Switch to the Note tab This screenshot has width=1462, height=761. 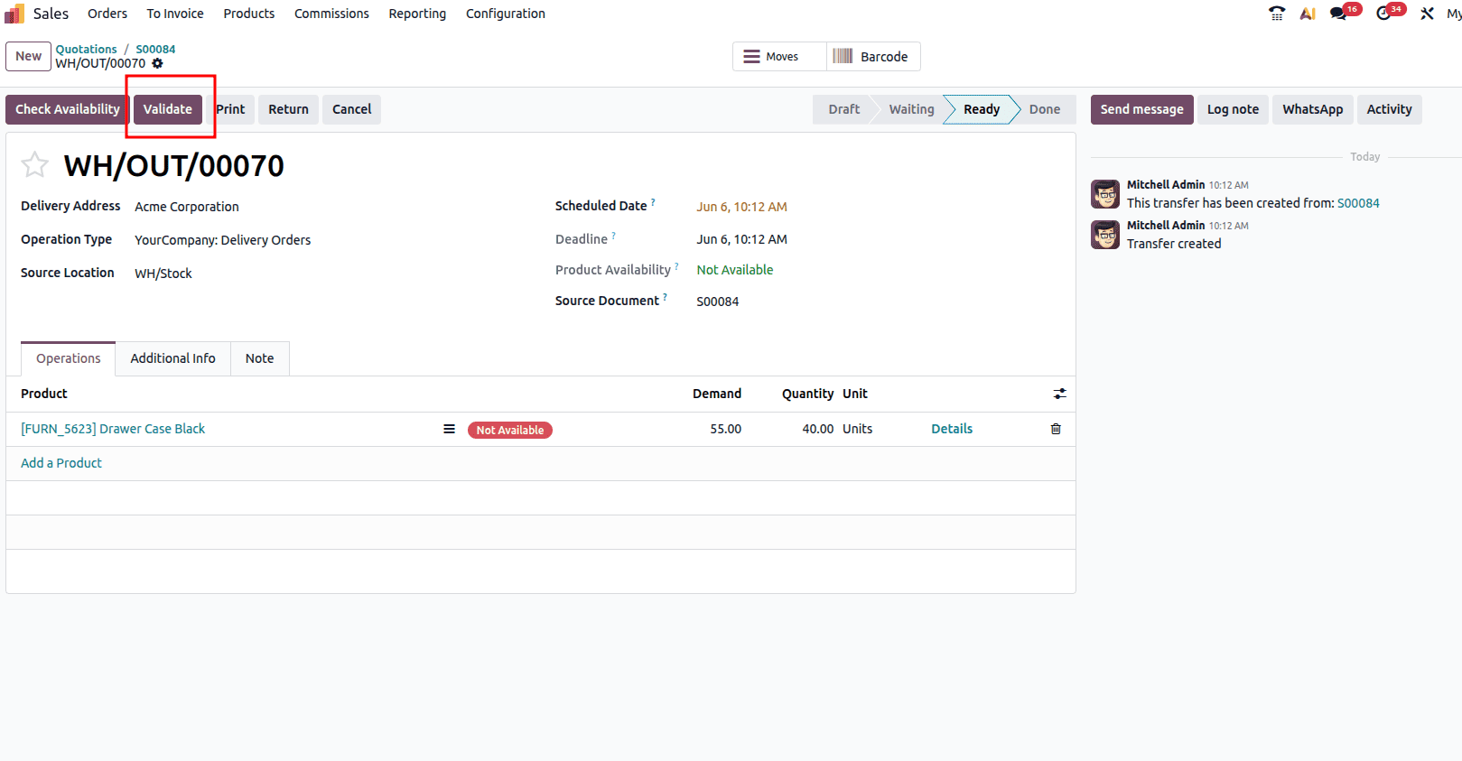pyautogui.click(x=259, y=358)
